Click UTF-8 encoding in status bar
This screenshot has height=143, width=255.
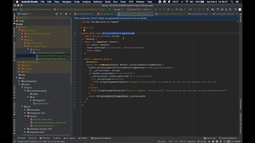pyautogui.click(x=182, y=141)
